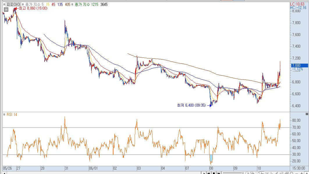Click the 15:30:00 time label
Viewport: 309px width, 174px height.
click(x=299, y=168)
